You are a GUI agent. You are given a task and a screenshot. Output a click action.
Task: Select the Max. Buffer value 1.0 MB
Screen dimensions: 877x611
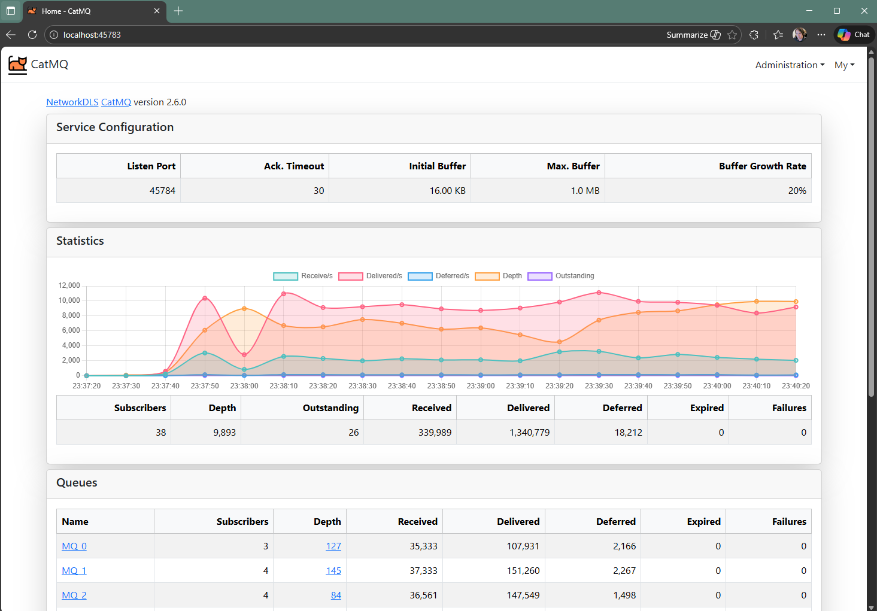click(585, 191)
